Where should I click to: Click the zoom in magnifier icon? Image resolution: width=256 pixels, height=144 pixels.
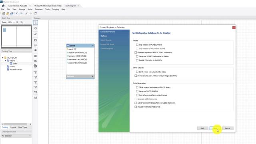coord(18,22)
